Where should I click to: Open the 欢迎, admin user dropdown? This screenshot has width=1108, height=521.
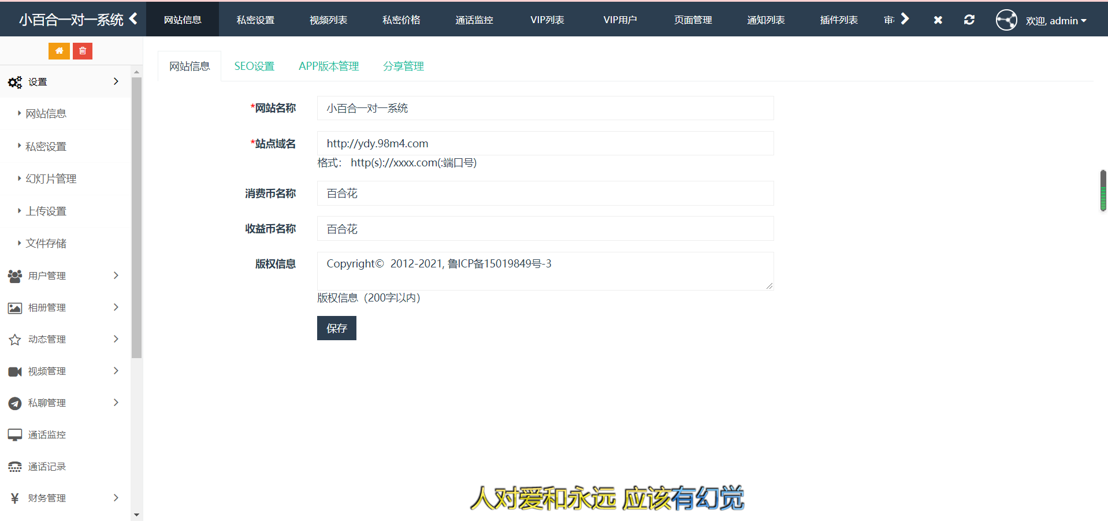point(1055,21)
